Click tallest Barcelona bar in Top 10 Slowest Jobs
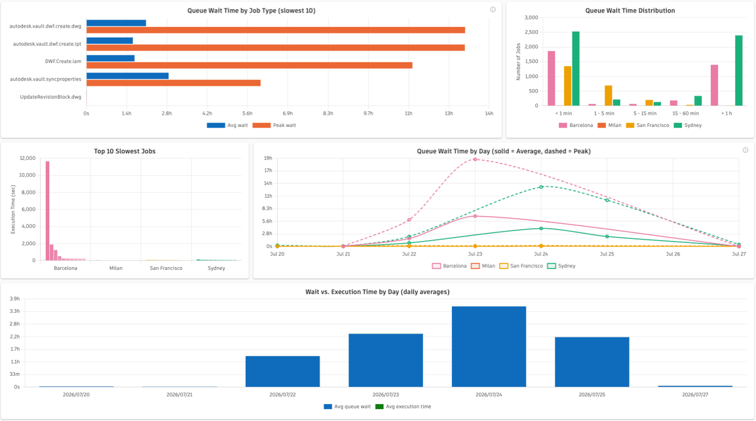Image resolution: width=756 pixels, height=421 pixels. [x=48, y=211]
